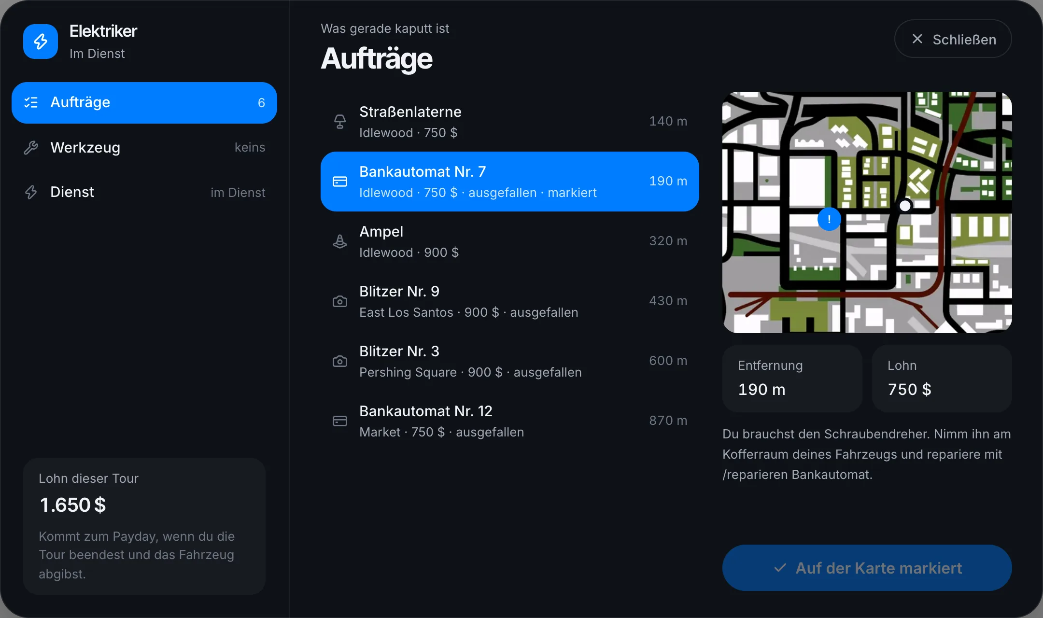Click the camera icon for Blitzer Nr. 9
This screenshot has height=618, width=1043.
point(340,301)
